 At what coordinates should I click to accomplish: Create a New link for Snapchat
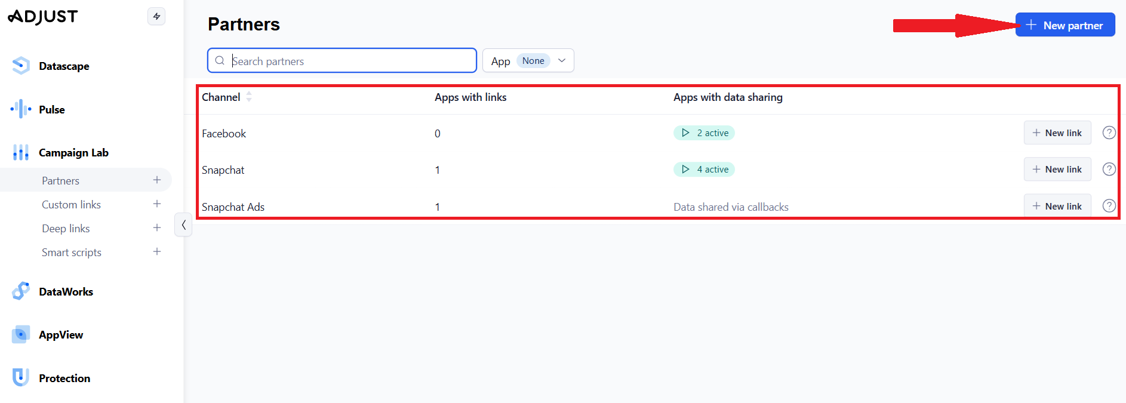[1057, 170]
